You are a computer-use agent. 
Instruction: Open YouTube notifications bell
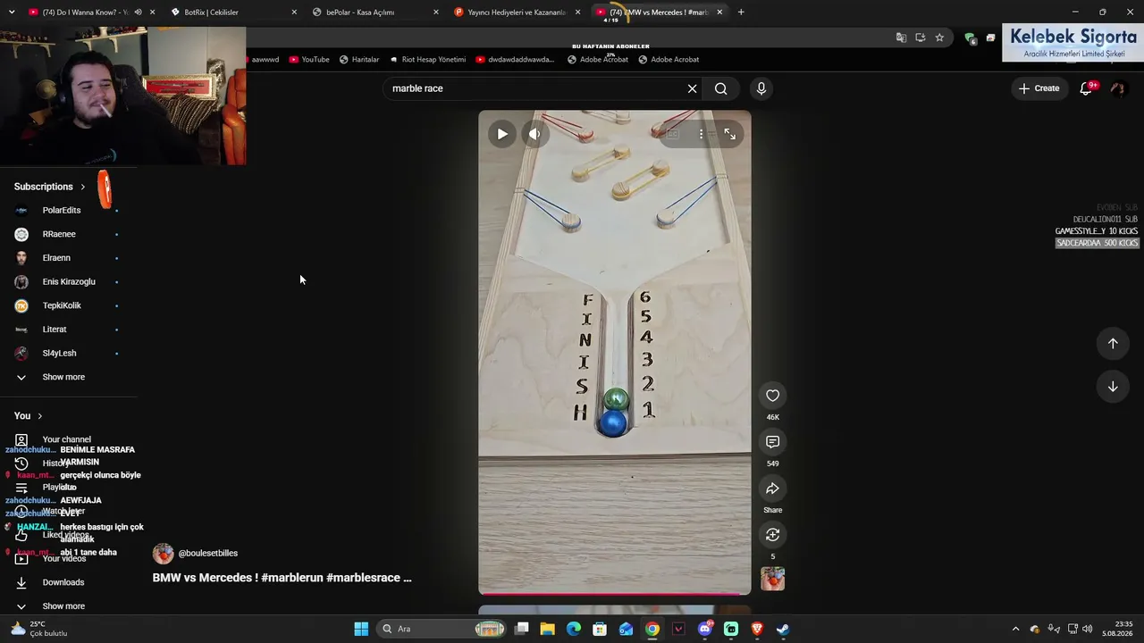[1087, 88]
